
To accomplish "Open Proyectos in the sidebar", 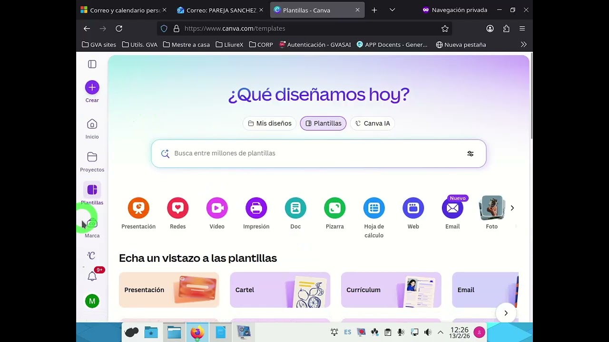I will coord(92,161).
